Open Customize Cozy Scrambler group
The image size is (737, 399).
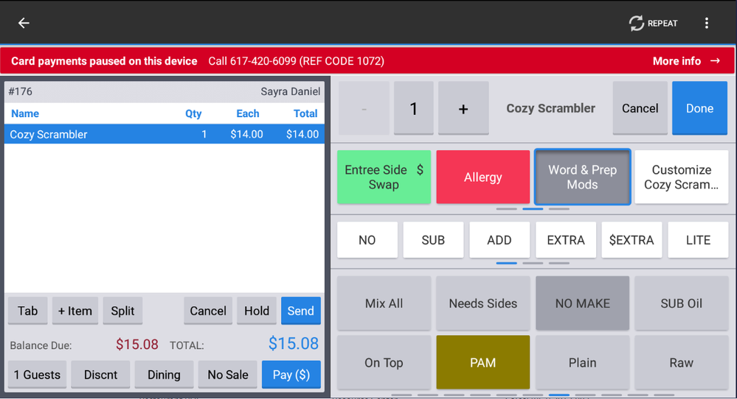pyautogui.click(x=681, y=177)
